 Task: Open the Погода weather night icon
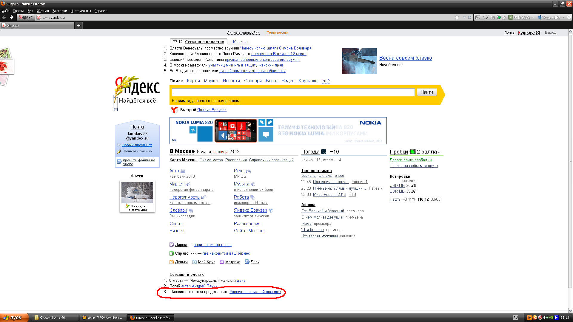tap(324, 152)
